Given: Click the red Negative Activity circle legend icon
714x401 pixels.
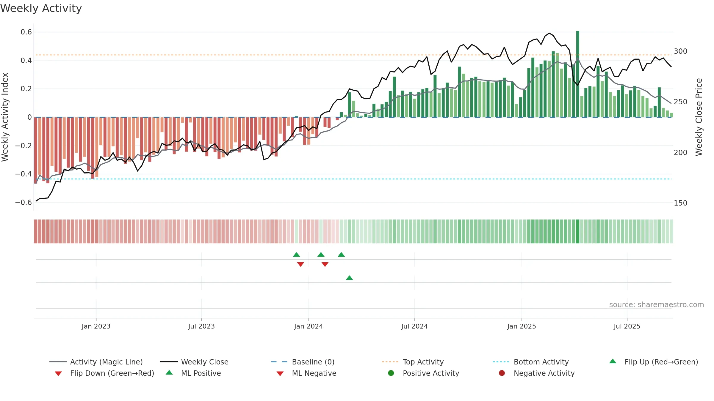Looking at the screenshot, I should point(502,373).
